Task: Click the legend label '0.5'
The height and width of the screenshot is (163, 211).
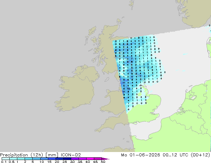Action: click(11, 162)
